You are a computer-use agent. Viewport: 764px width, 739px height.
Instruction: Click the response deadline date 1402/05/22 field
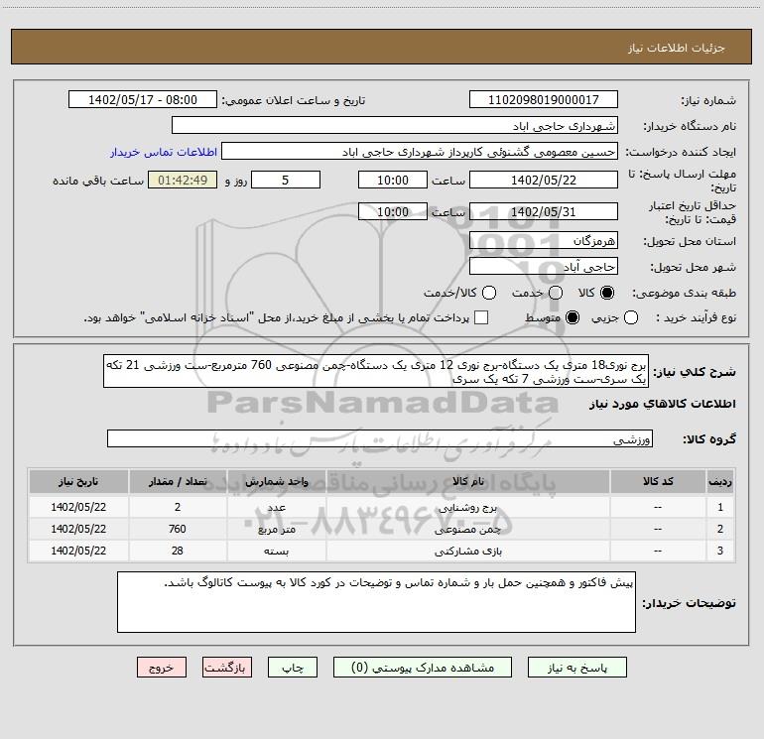tap(544, 180)
